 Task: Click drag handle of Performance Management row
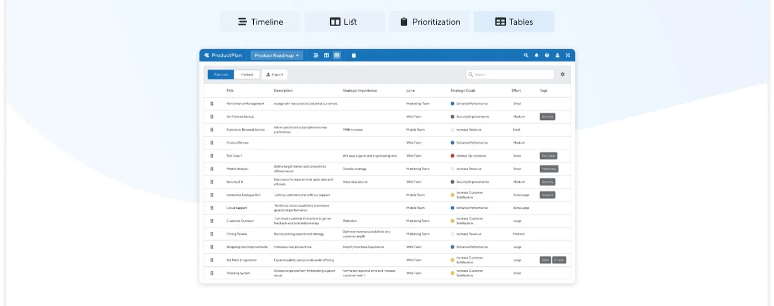click(x=212, y=104)
